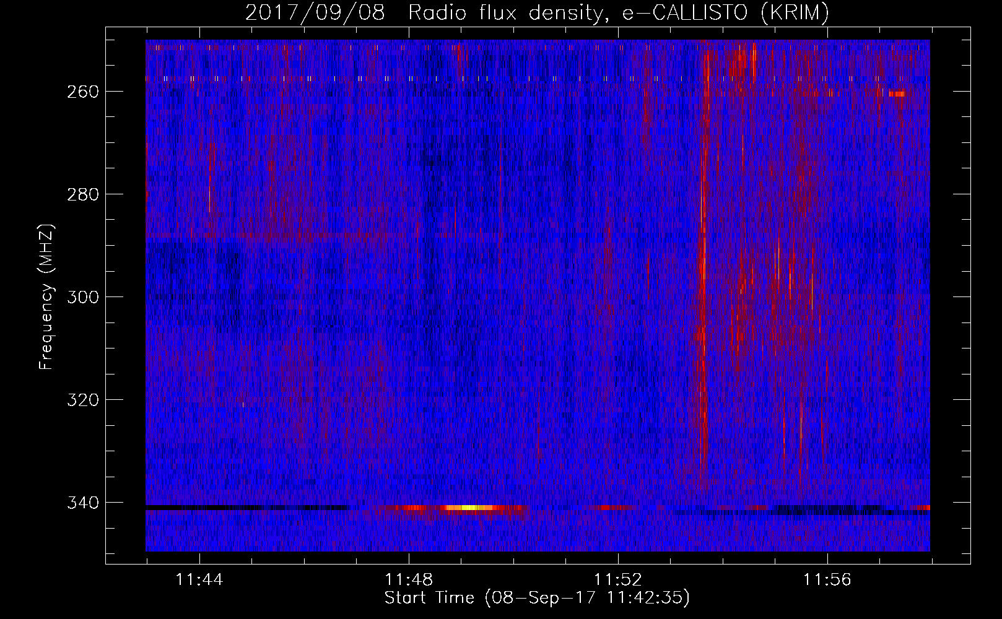Image resolution: width=1002 pixels, height=619 pixels.
Task: Click the 300 frequency tick label
Action: pos(83,297)
